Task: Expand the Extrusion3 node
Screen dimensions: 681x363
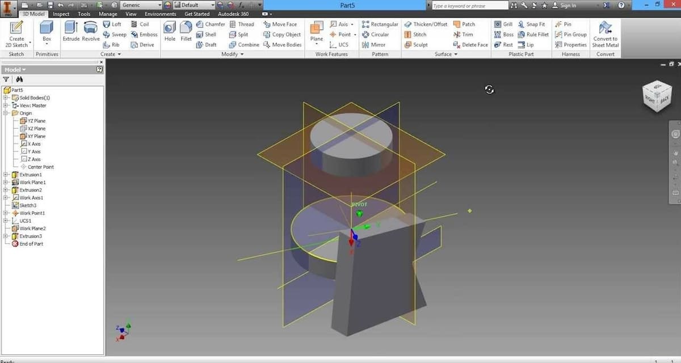Action: [6, 236]
